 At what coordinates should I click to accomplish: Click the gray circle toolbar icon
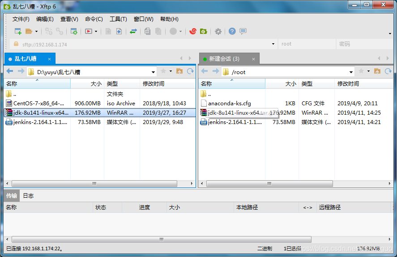point(173,31)
